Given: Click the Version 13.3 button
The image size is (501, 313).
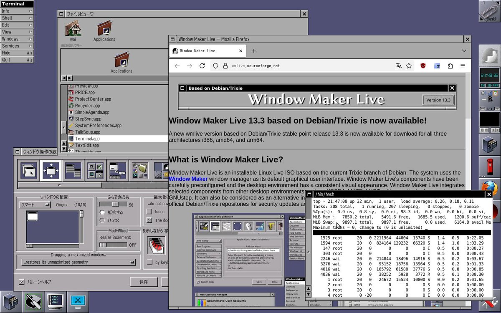Looking at the screenshot, I should point(438,100).
